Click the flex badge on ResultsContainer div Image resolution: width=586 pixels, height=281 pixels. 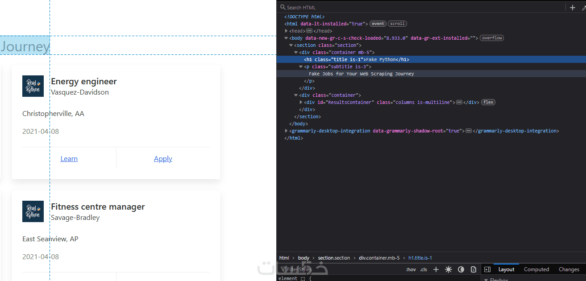[488, 102]
